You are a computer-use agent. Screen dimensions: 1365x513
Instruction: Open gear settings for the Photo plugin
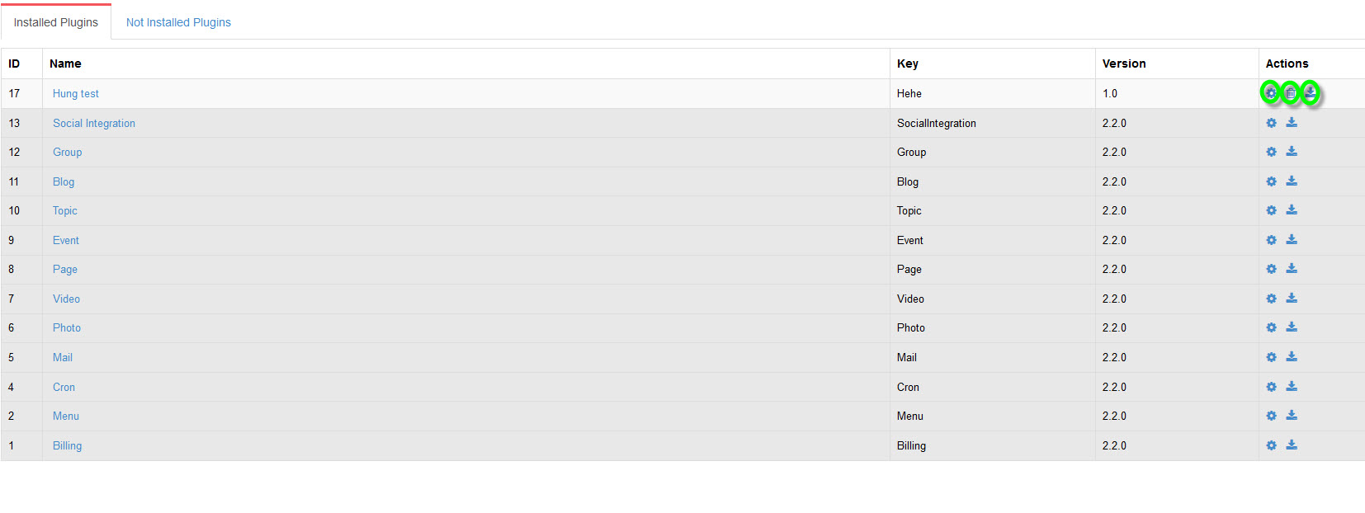(x=1271, y=327)
